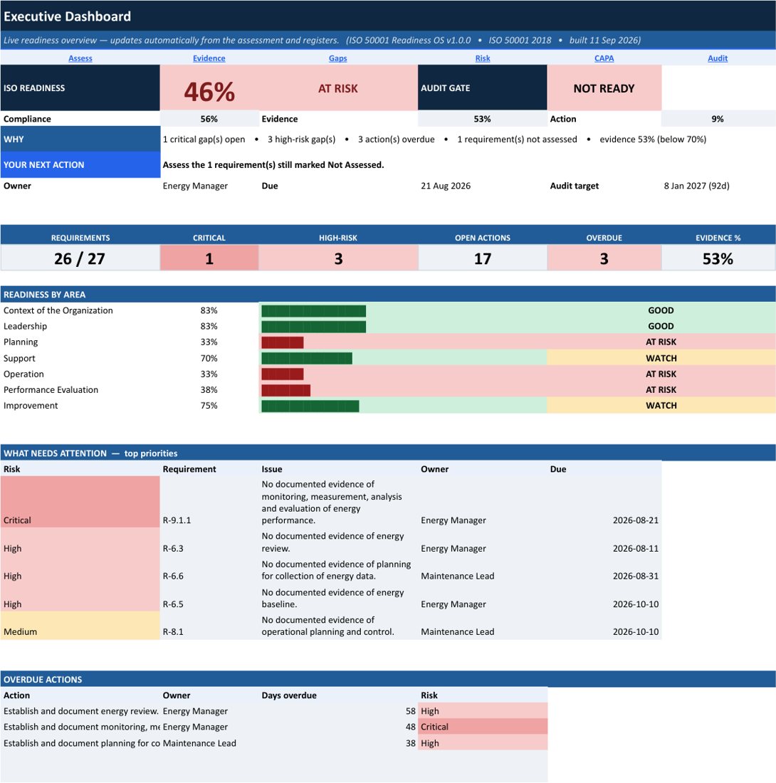This screenshot has height=783, width=776.
Task: Select the Executive Dashboard title
Action: tap(67, 16)
